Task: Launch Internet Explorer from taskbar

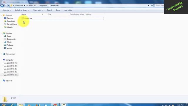Action: 12,105
